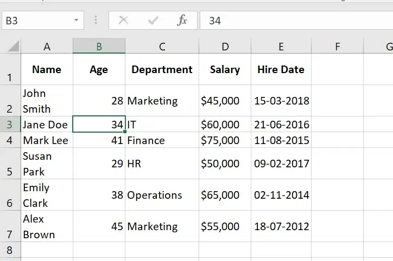393x261 pixels.
Task: Select the cell with age 29
Action: pos(99,164)
